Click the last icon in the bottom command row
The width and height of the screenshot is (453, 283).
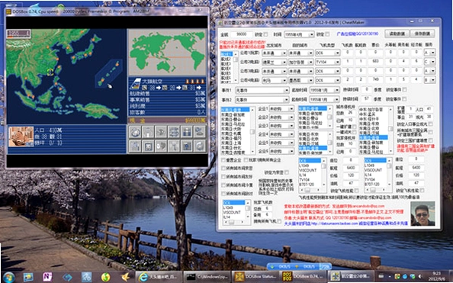pyautogui.click(x=200, y=146)
